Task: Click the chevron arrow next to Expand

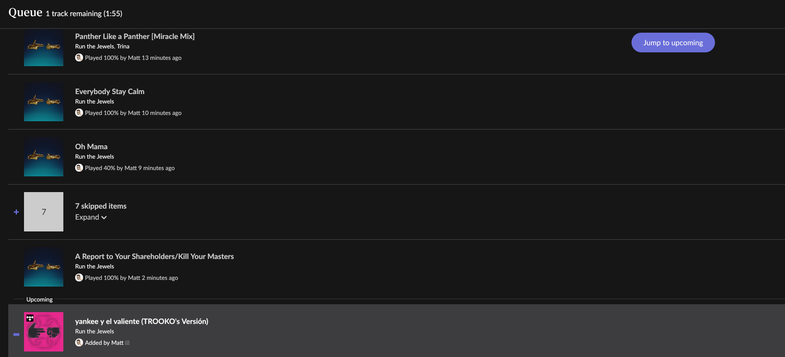Action: [x=104, y=218]
